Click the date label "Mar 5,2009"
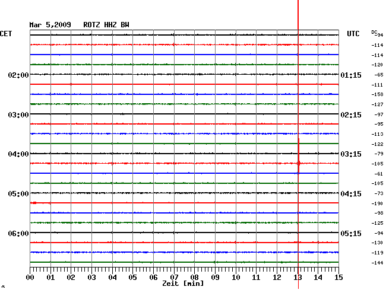 point(50,25)
